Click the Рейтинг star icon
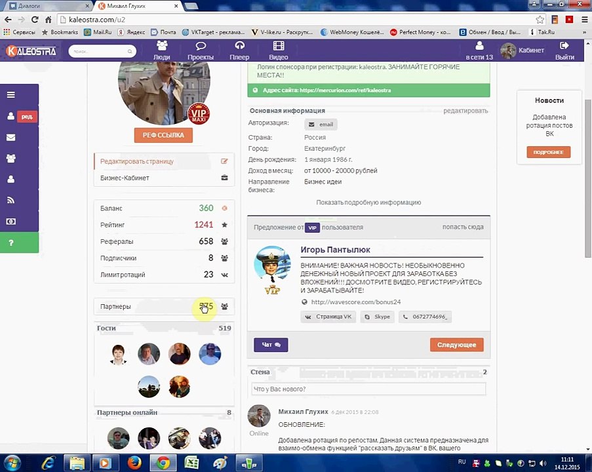 pyautogui.click(x=224, y=225)
